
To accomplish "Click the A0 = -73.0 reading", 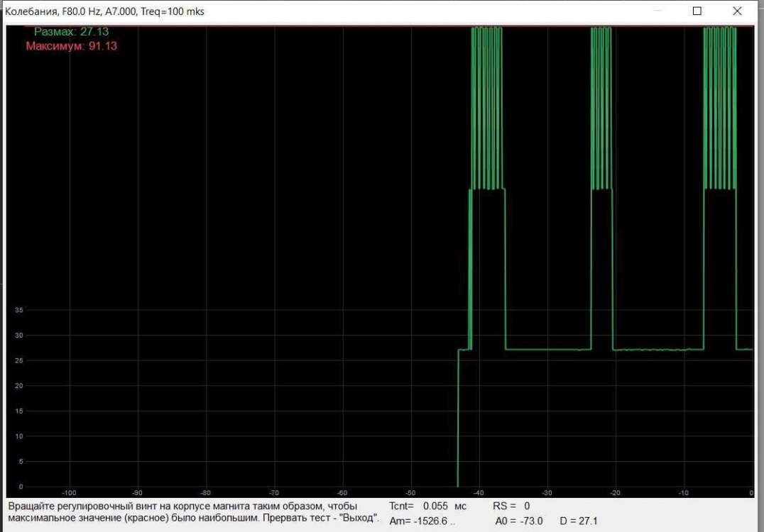I will tap(519, 521).
